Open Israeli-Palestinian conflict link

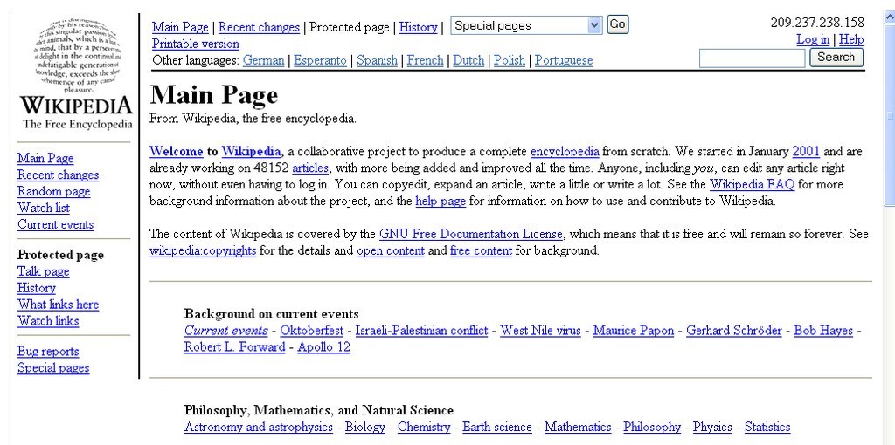(422, 331)
